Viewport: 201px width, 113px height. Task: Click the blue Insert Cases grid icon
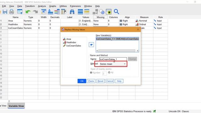click(80, 12)
